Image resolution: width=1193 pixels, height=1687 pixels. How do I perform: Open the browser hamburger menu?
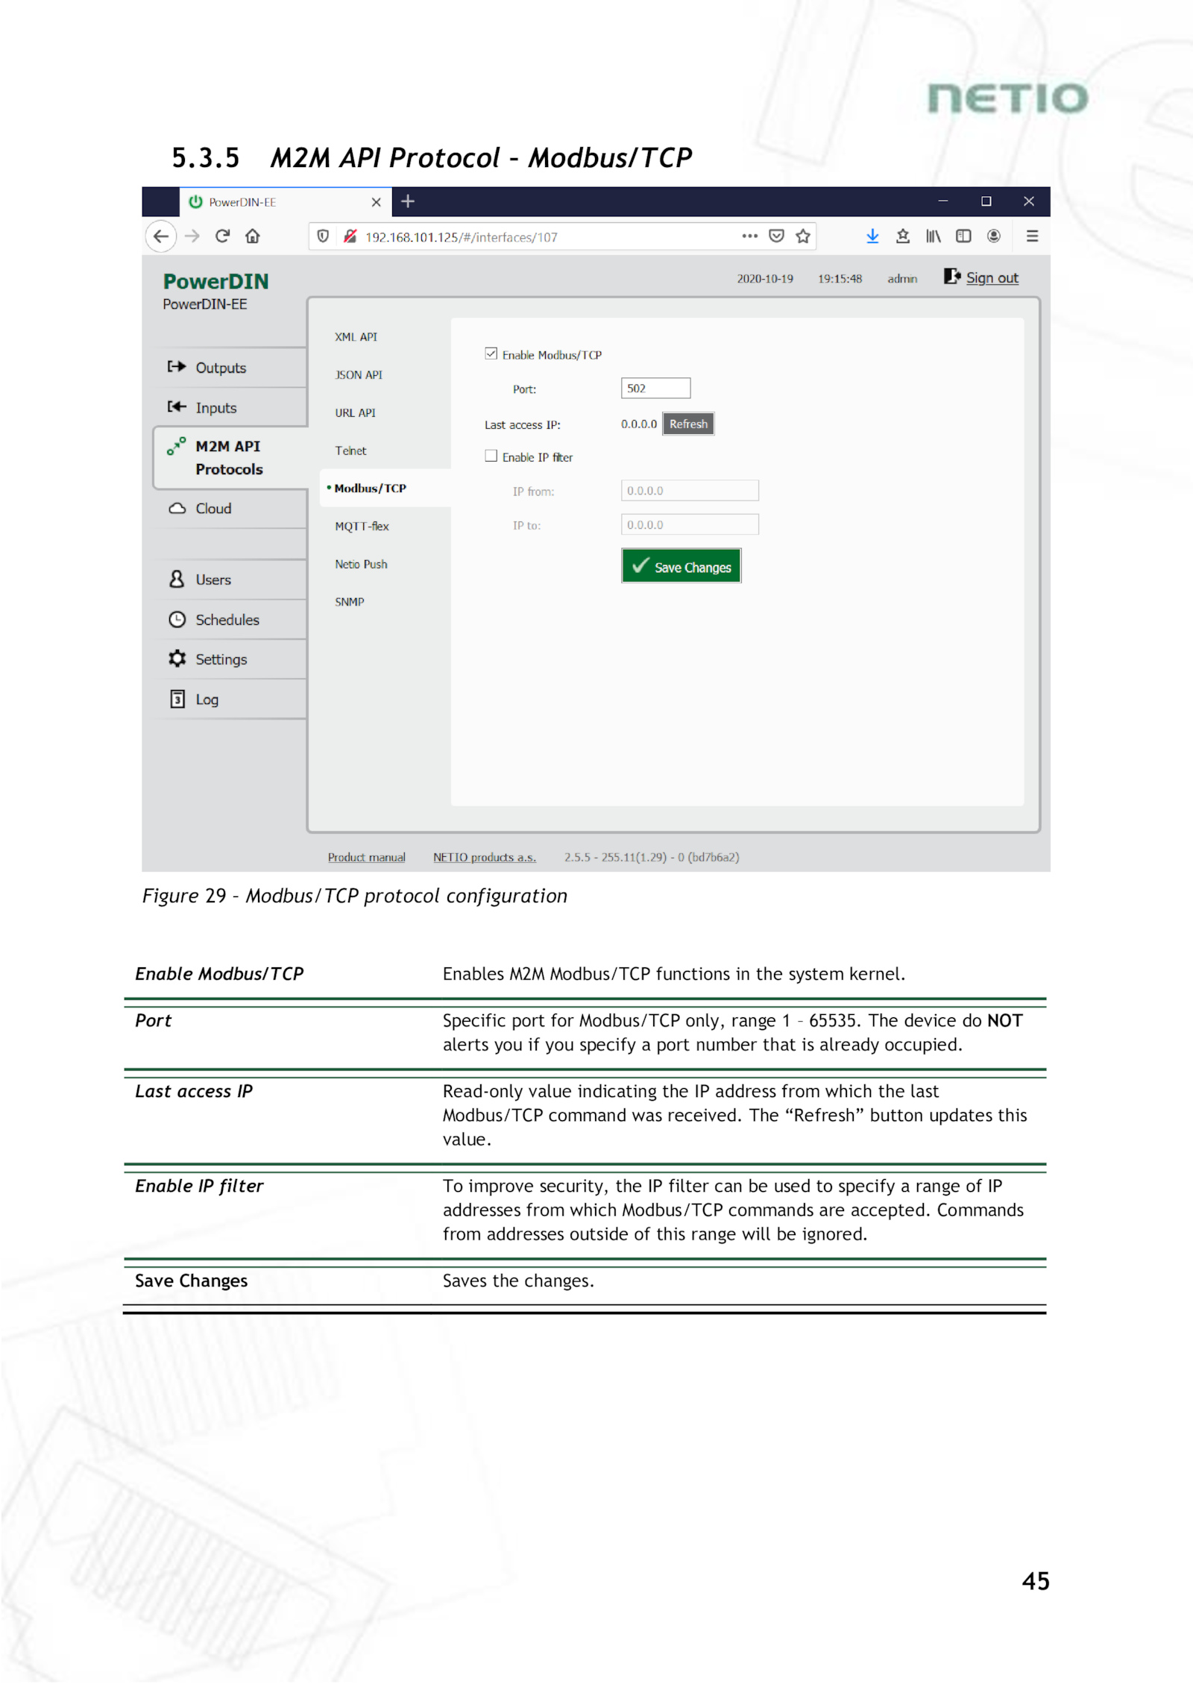click(x=1032, y=236)
